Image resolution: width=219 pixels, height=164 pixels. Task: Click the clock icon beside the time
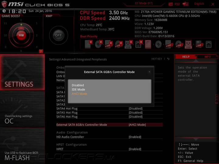[4, 11]
